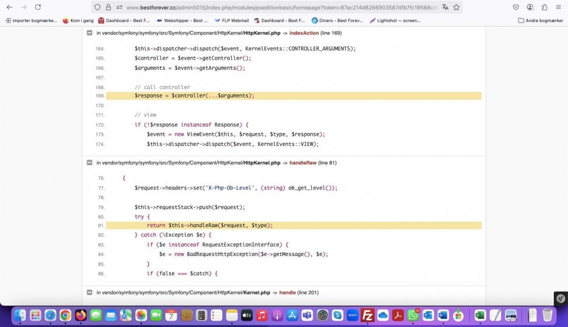Click the line '$controller = $event->getController();'
This screenshot has width=568, height=327.
(193, 58)
